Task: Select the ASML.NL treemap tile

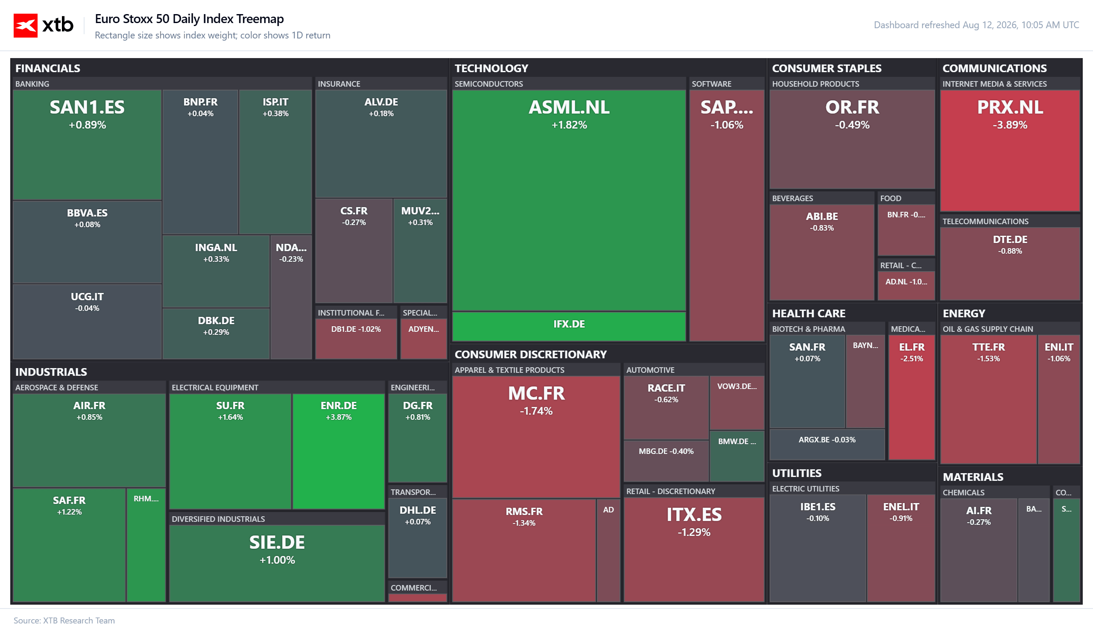Action: [569, 200]
